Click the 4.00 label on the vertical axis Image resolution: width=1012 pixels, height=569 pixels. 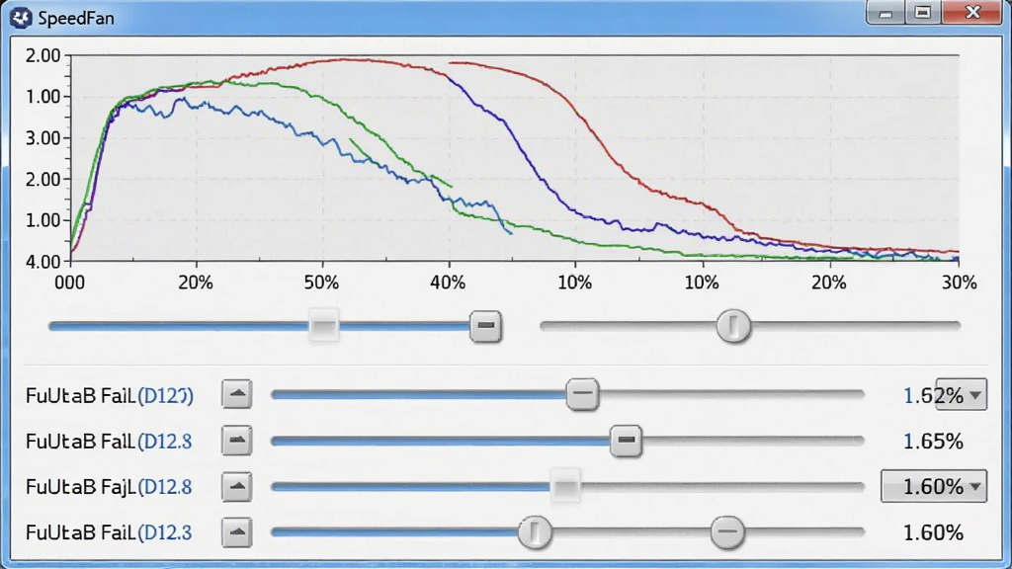[42, 262]
